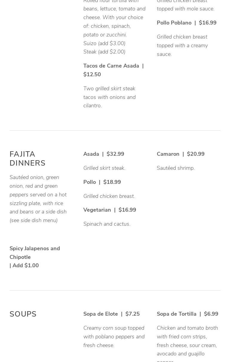Click the Soups section heading
This screenshot has height=362, width=230.
pos(23,314)
